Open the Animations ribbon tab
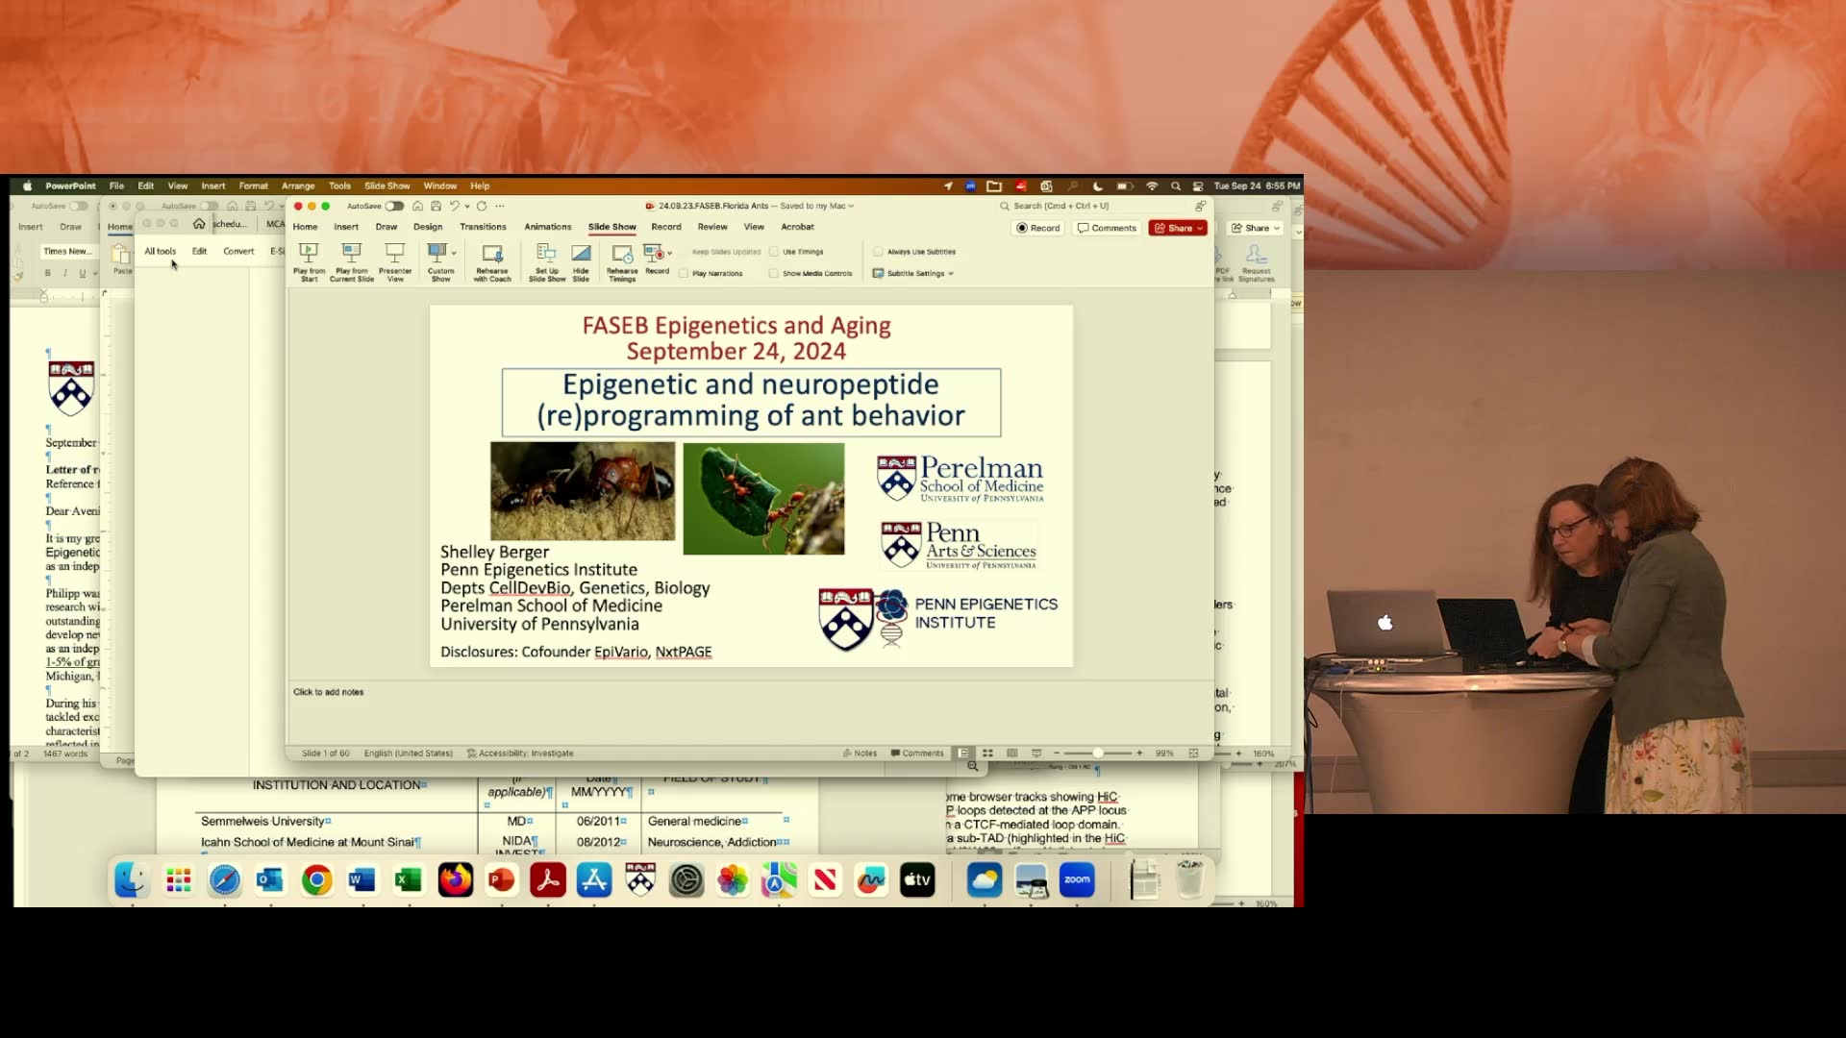1846x1038 pixels. [x=548, y=227]
